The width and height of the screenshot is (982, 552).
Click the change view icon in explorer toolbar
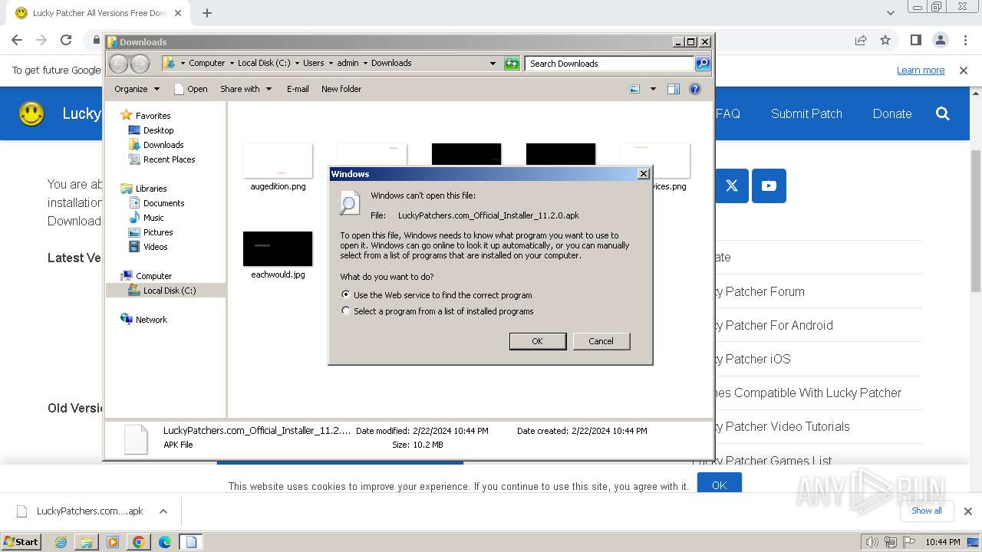tap(634, 89)
